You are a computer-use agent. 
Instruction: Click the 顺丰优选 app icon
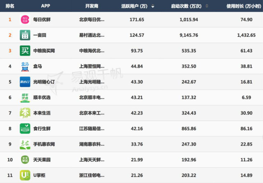tap(25, 97)
